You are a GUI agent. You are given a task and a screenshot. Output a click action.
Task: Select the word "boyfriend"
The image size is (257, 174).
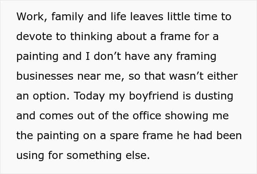(x=154, y=96)
